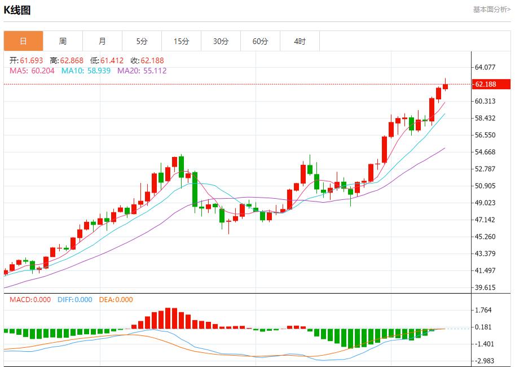Click the MA10 indicator label
Screen dimensions: 515x367
point(86,71)
